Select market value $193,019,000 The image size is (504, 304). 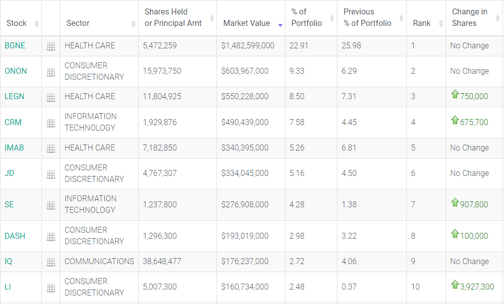245,236
